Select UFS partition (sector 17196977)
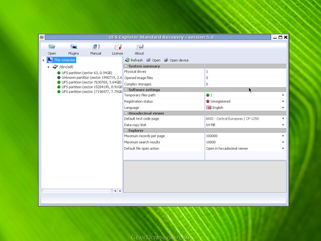321x241 pixels. 92,92
